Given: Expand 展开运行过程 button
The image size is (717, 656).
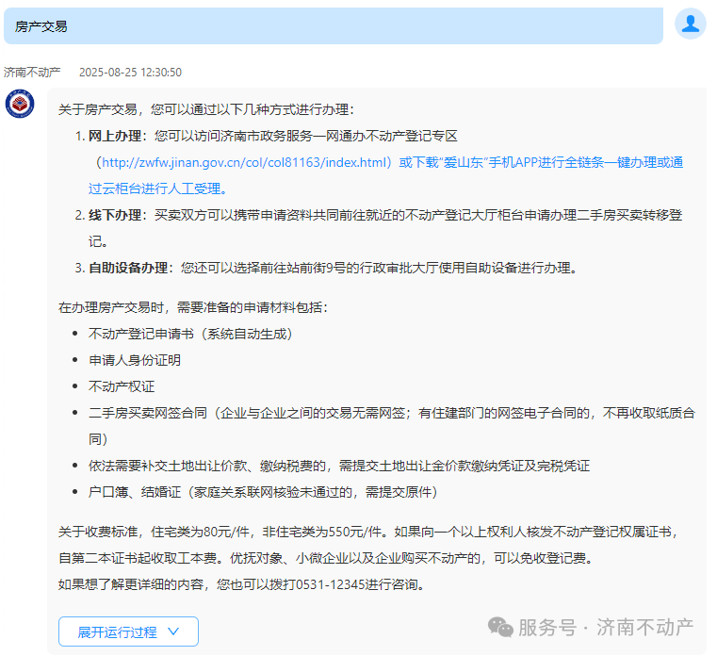Looking at the screenshot, I should pos(128,631).
